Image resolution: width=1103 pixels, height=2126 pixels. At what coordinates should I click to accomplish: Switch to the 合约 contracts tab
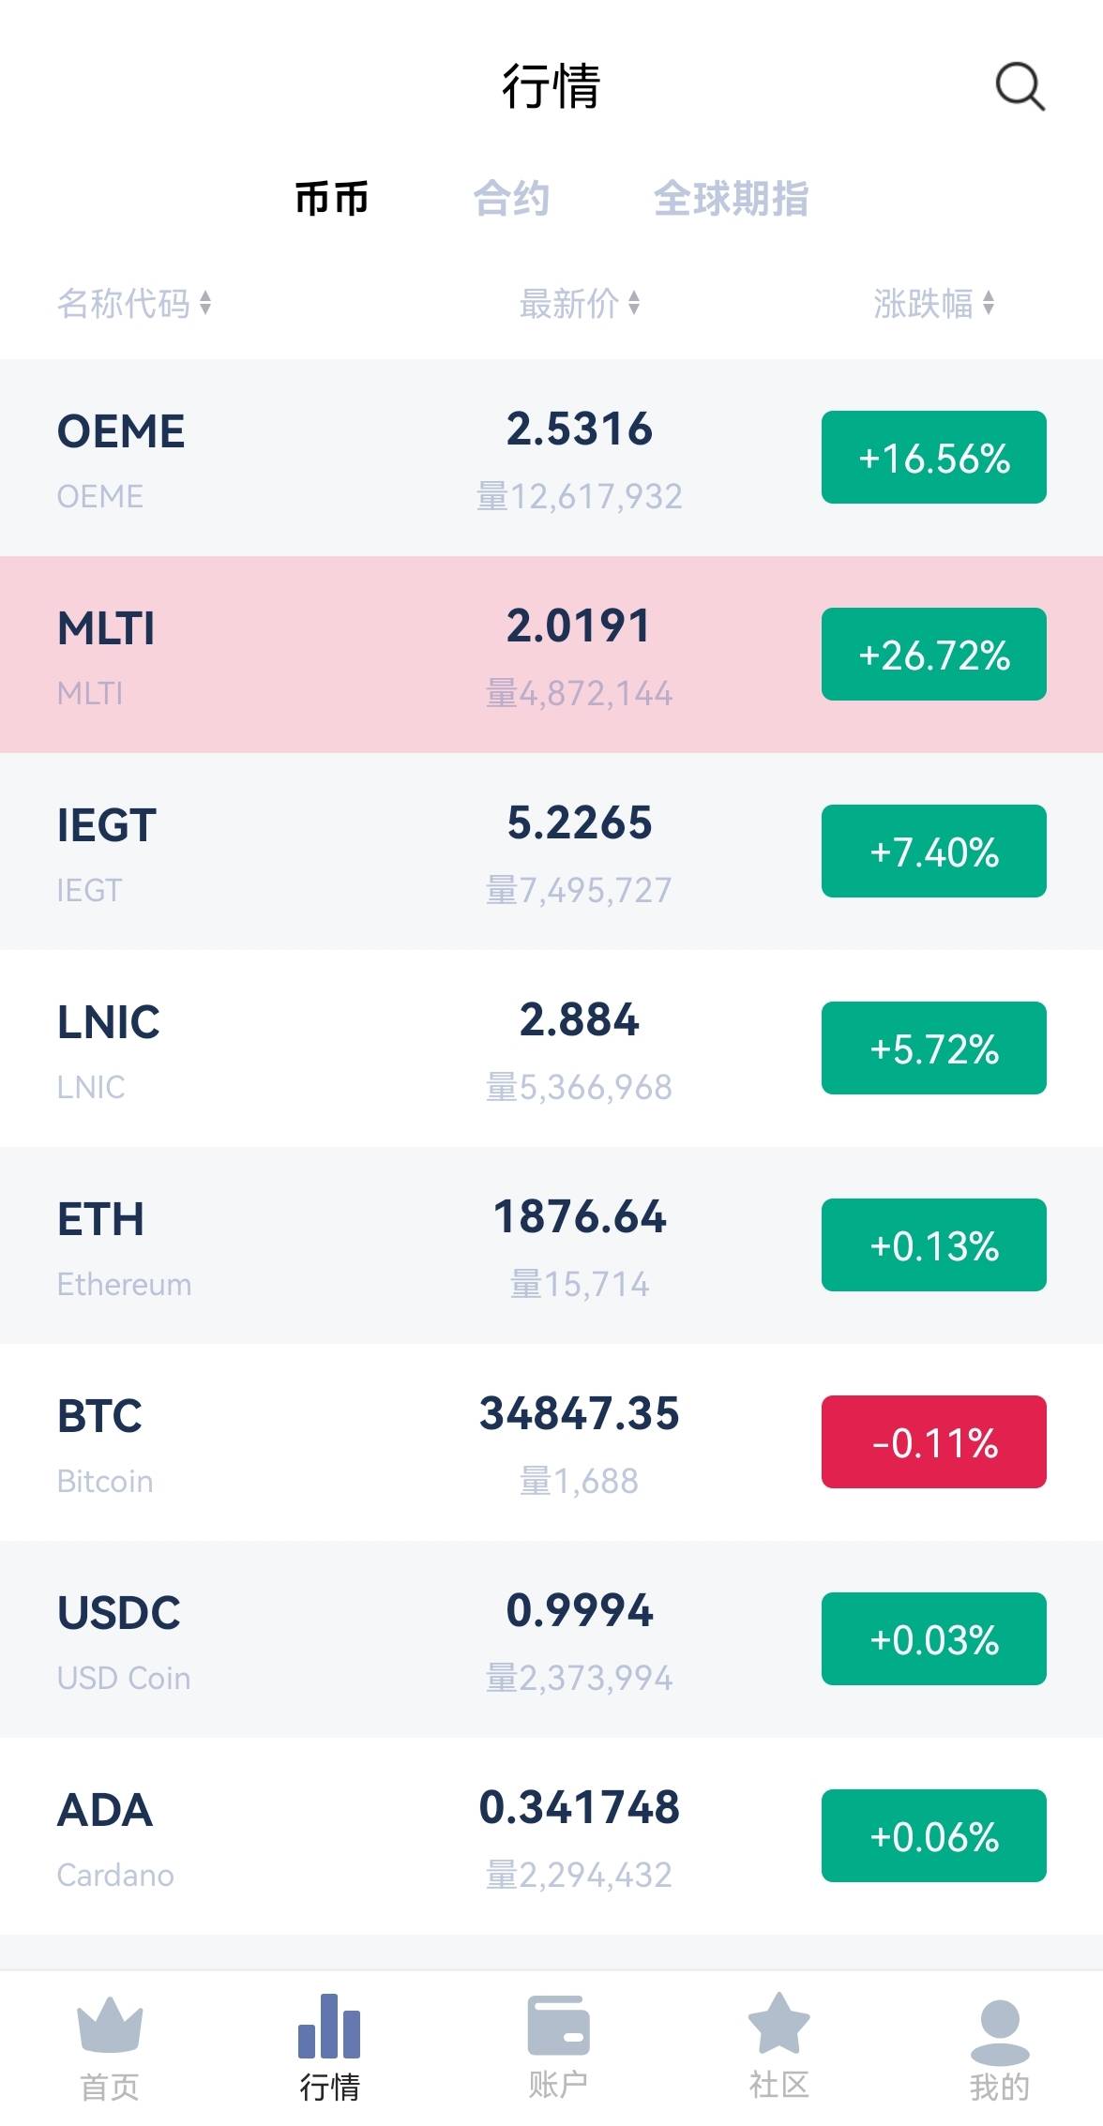click(x=511, y=199)
